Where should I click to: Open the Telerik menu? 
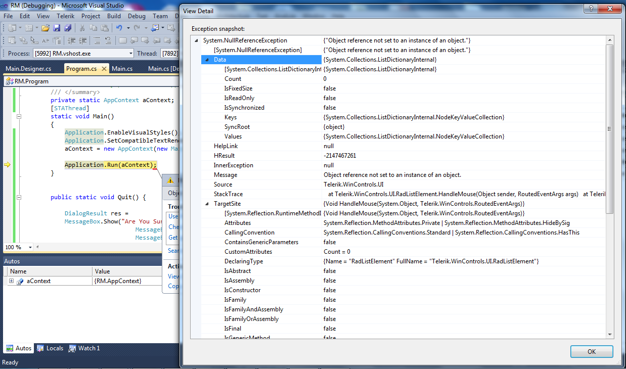point(66,16)
